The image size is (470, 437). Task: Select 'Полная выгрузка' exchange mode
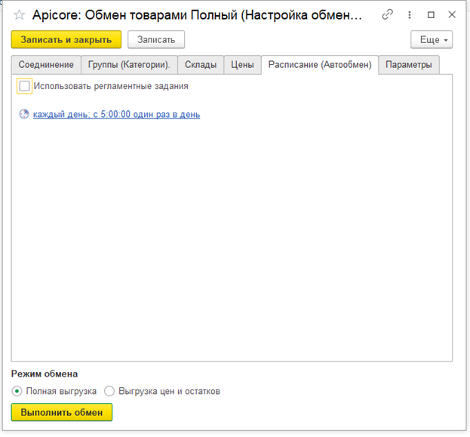click(17, 391)
